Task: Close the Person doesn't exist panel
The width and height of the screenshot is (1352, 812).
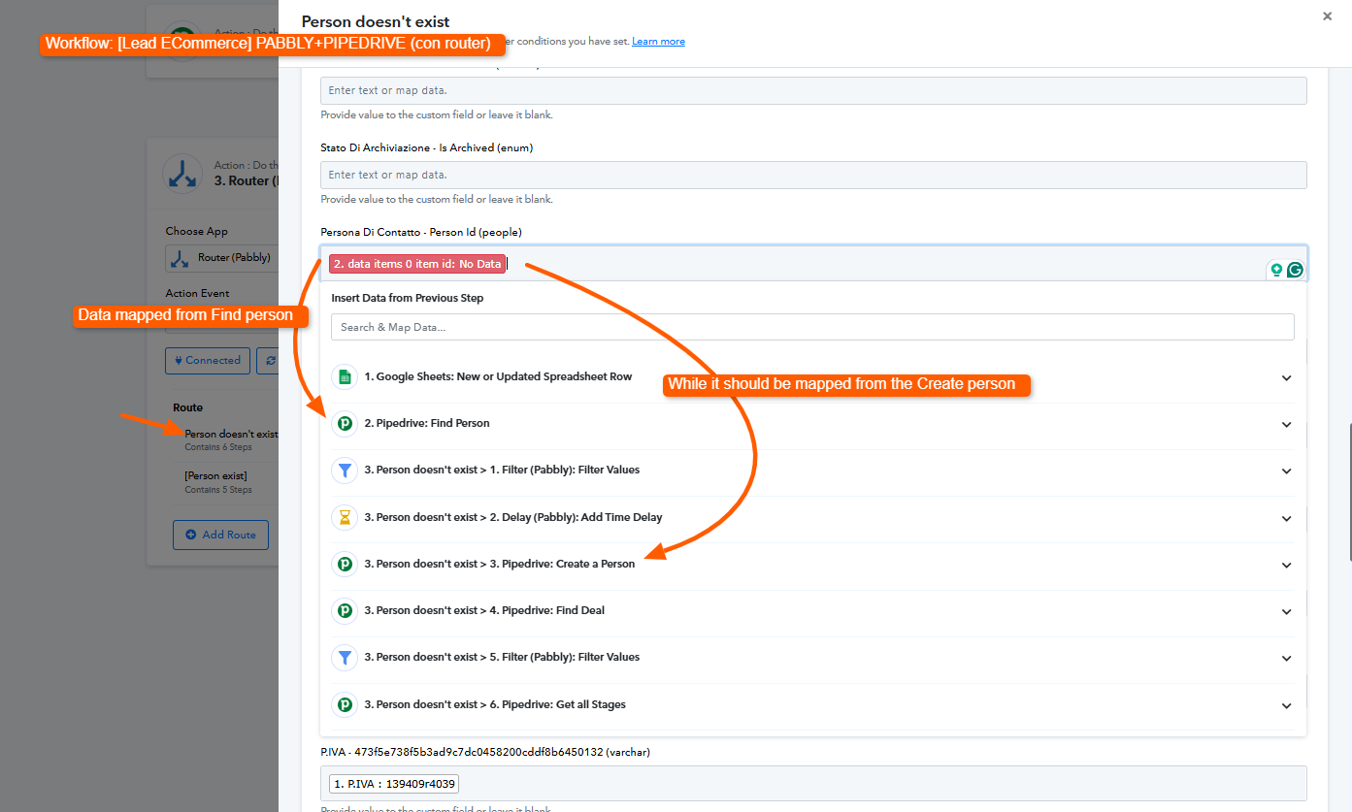Action: (1327, 16)
